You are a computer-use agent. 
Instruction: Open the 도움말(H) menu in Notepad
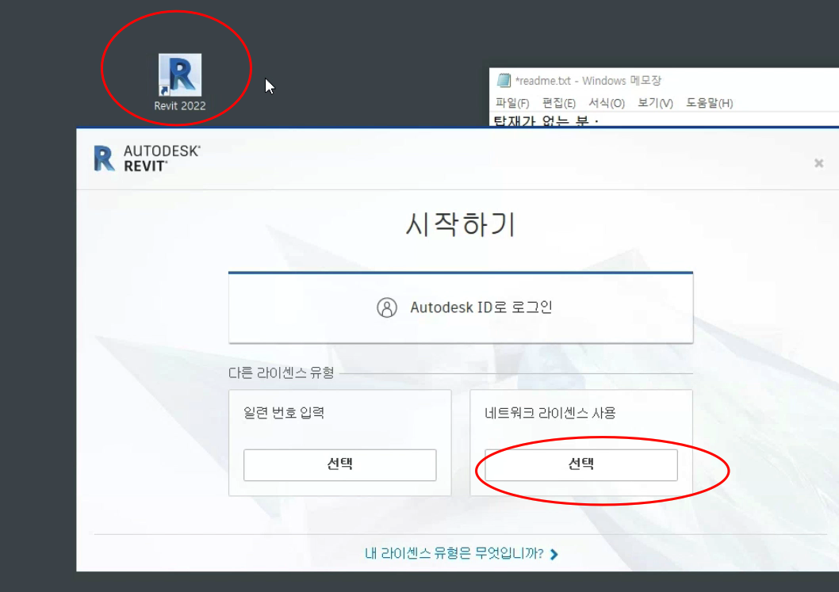[x=710, y=103]
